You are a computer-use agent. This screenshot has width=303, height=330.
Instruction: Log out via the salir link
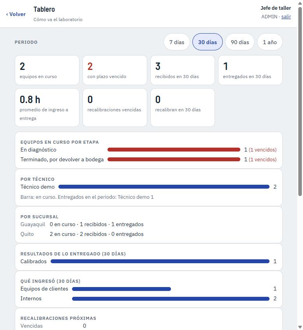click(x=286, y=17)
